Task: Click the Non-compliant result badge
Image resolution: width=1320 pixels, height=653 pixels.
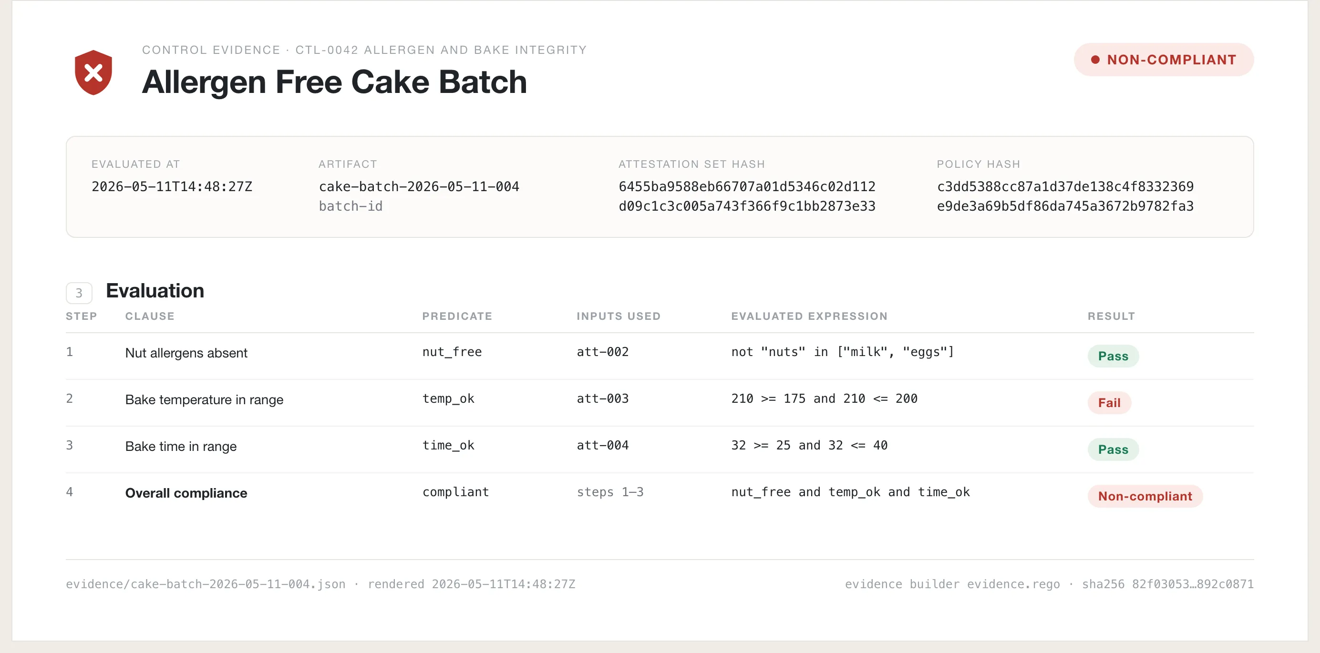Action: [x=1145, y=496]
